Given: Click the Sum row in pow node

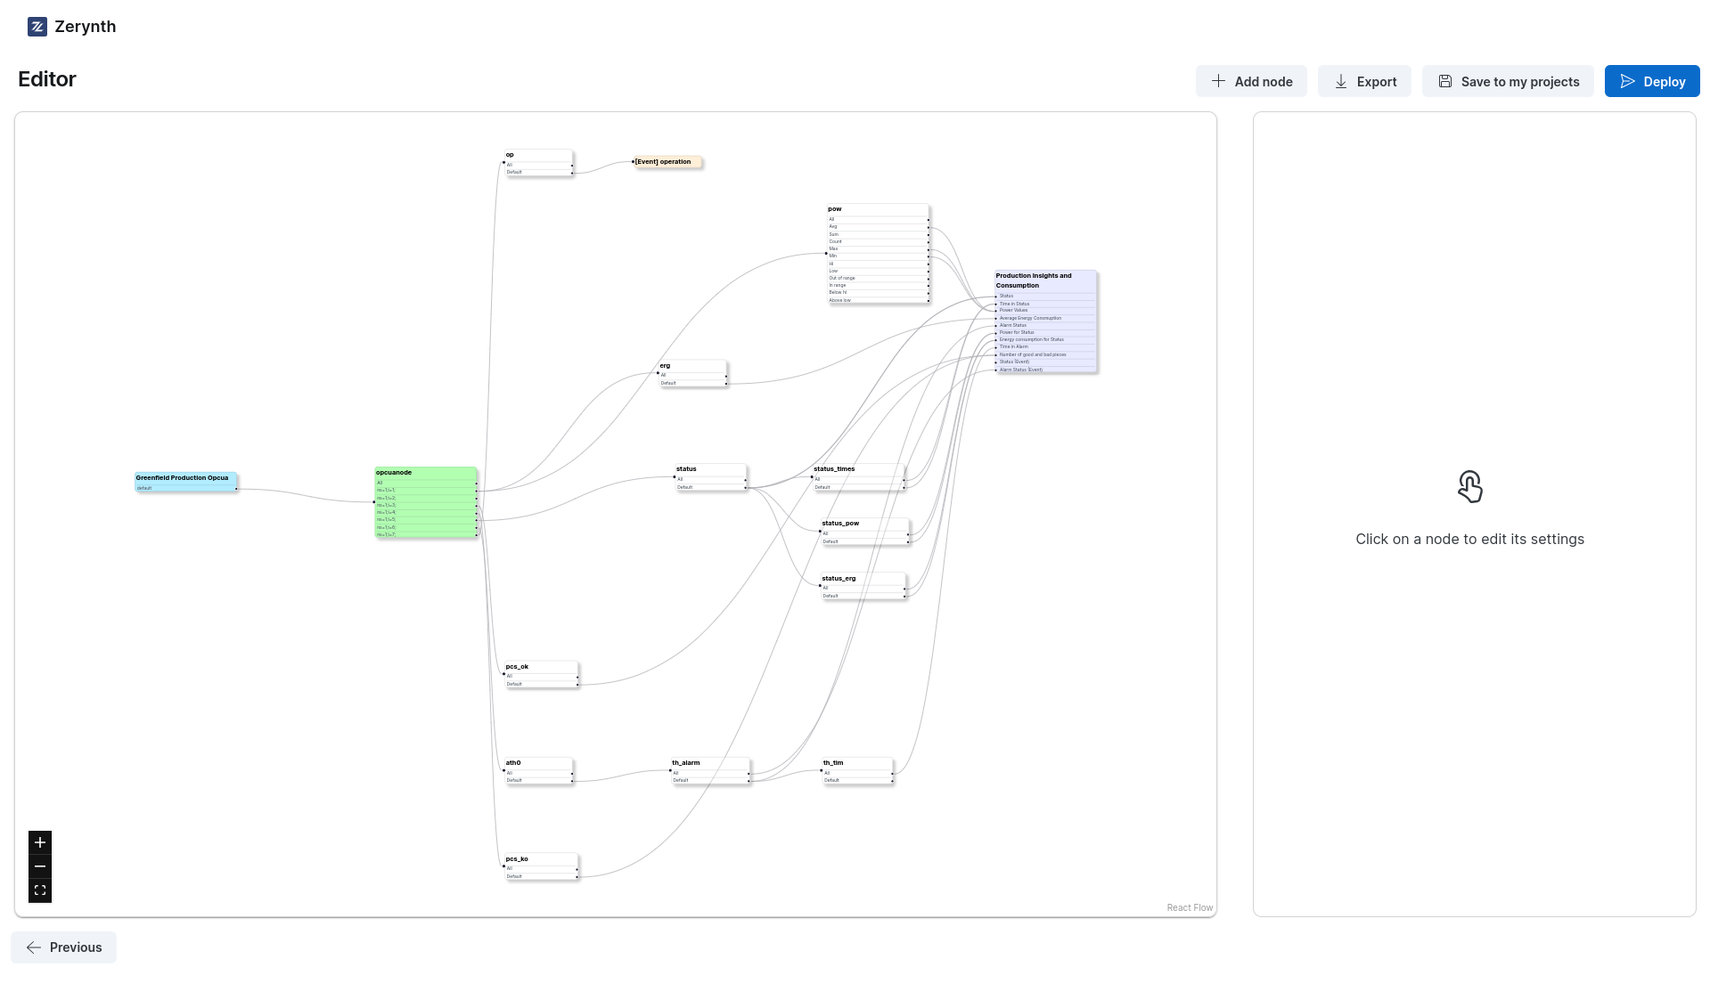Looking at the screenshot, I should tap(878, 234).
